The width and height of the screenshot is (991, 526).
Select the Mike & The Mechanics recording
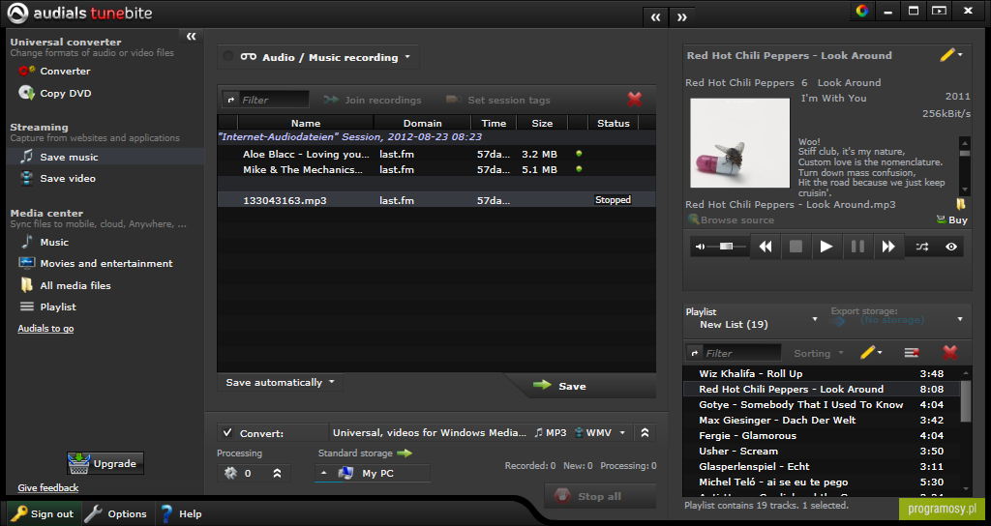click(x=436, y=169)
